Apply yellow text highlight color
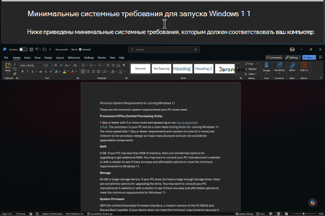 (64, 71)
